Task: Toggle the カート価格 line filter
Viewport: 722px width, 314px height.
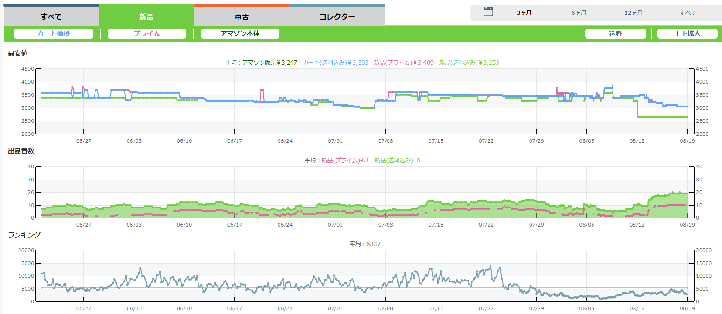Action: point(54,33)
